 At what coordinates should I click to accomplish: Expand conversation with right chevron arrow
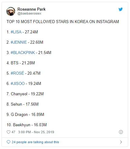121,142
